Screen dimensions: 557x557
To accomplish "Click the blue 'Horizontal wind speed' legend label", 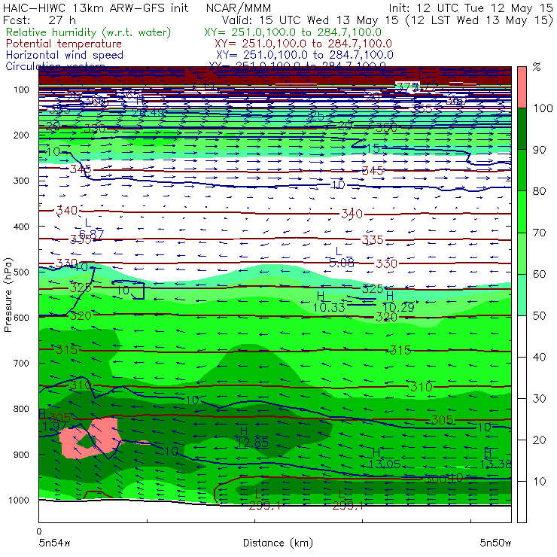I will (x=65, y=55).
